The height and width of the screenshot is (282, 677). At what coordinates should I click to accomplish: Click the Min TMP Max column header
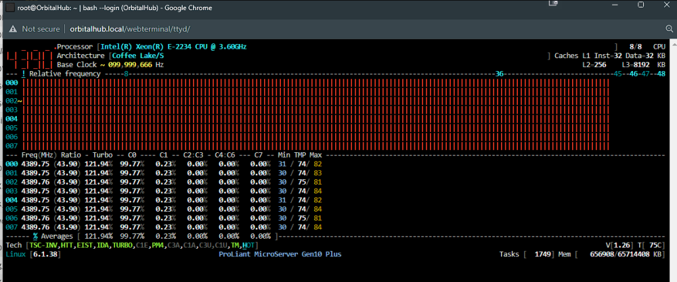[x=299, y=155]
